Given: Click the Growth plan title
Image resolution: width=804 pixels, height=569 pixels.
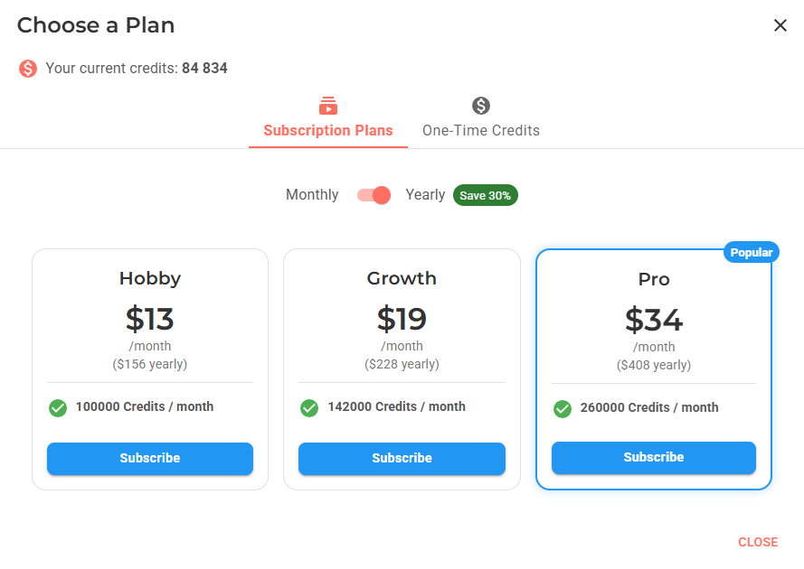Looking at the screenshot, I should tap(402, 278).
